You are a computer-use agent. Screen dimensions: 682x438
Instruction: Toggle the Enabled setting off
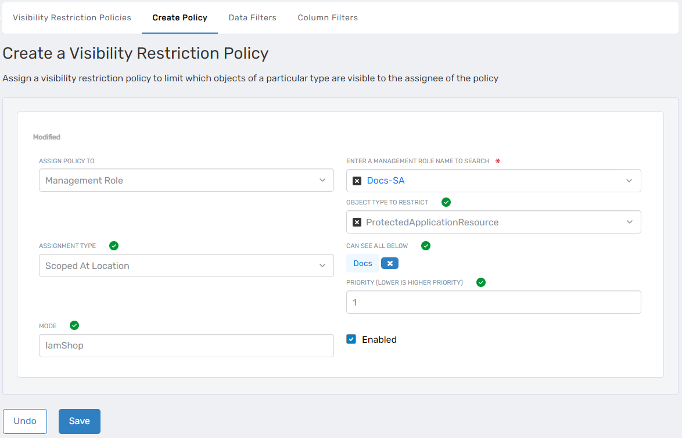(351, 339)
